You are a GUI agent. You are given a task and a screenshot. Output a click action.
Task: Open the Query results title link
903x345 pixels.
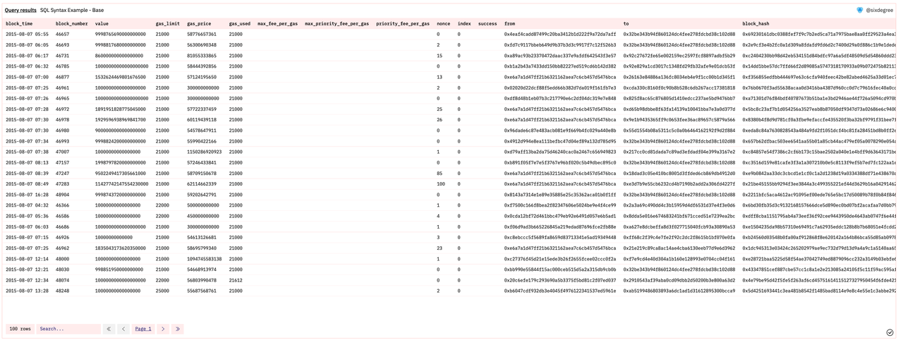tap(20, 11)
